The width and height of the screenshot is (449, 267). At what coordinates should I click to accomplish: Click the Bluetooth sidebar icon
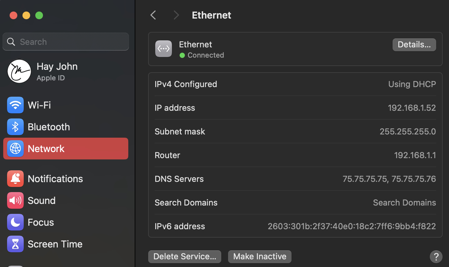(15, 127)
